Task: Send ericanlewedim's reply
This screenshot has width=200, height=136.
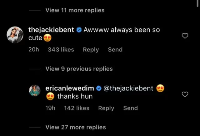Action: click(130, 108)
